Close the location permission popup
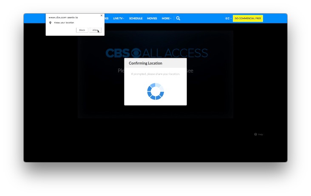 tap(102, 15)
